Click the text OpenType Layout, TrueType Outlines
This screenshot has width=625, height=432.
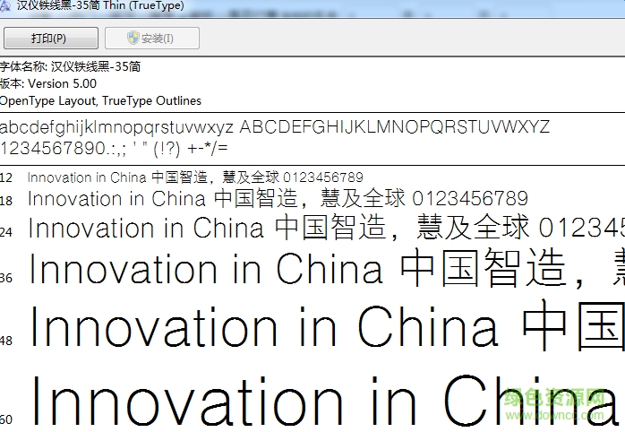[100, 100]
